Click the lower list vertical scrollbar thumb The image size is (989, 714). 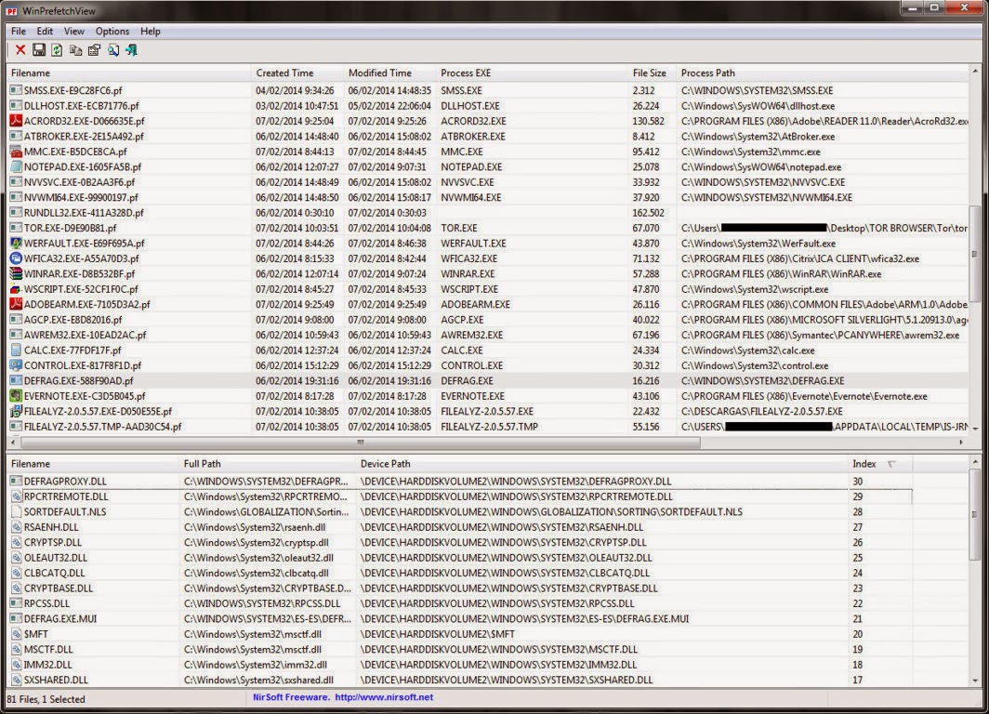click(x=974, y=514)
